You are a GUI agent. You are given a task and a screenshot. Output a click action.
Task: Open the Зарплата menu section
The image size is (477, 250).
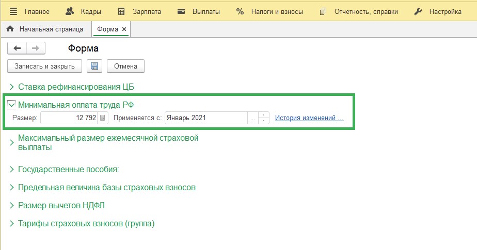pyautogui.click(x=139, y=11)
